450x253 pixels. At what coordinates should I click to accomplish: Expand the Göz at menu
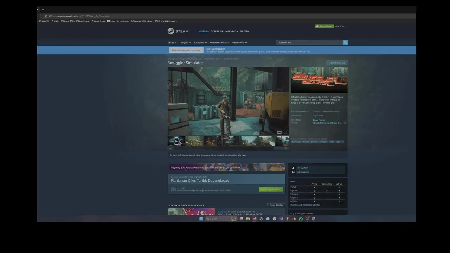(172, 43)
